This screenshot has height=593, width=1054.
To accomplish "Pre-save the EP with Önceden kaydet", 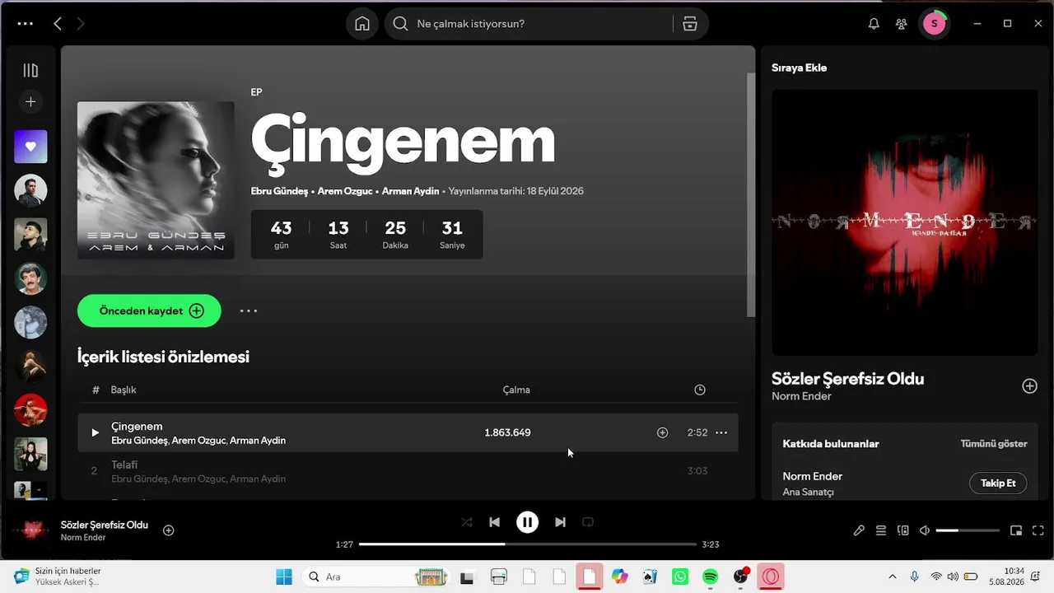I will (x=149, y=311).
